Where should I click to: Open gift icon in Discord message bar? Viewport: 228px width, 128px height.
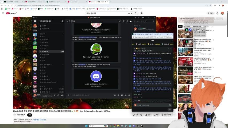point(115,95)
